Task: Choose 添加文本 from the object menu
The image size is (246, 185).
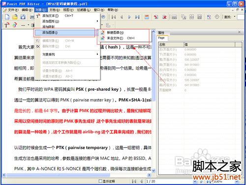Action: [67, 16]
